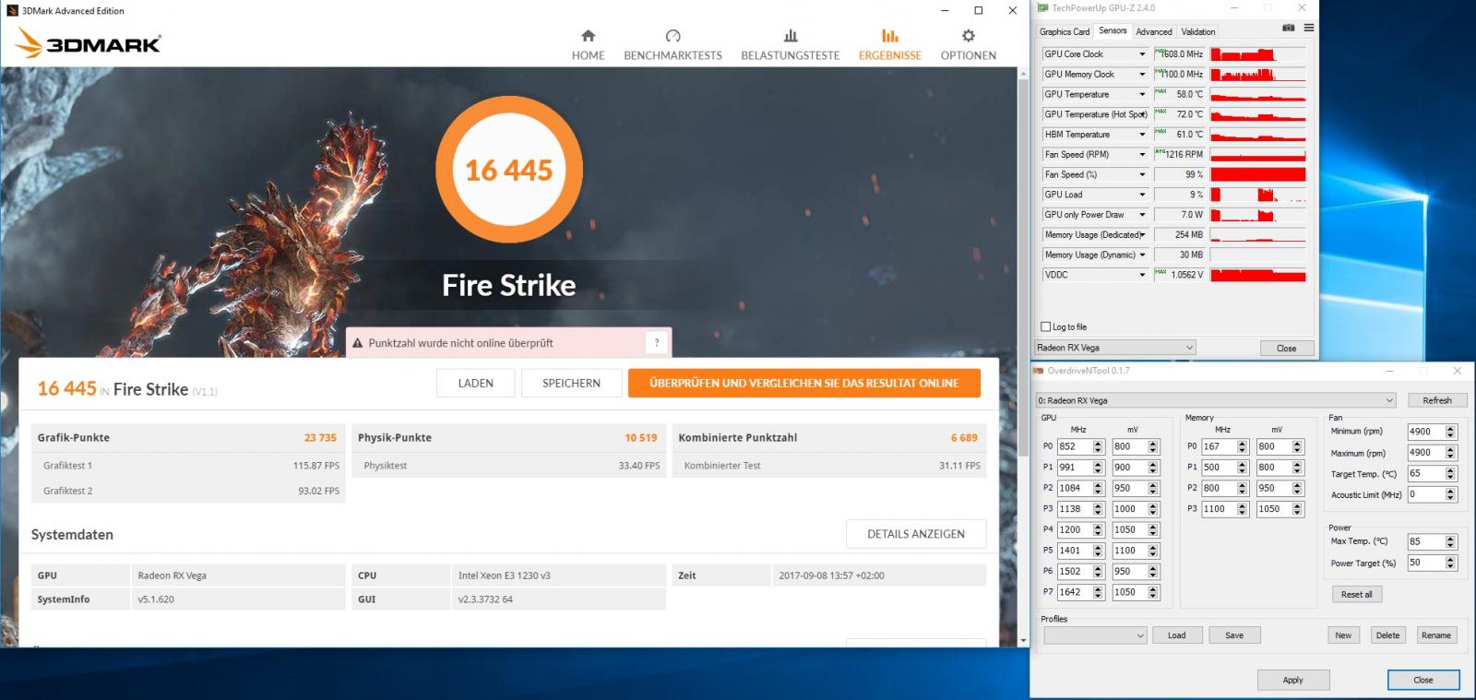Click Save profile button
The height and width of the screenshot is (700, 1476).
coord(1234,635)
